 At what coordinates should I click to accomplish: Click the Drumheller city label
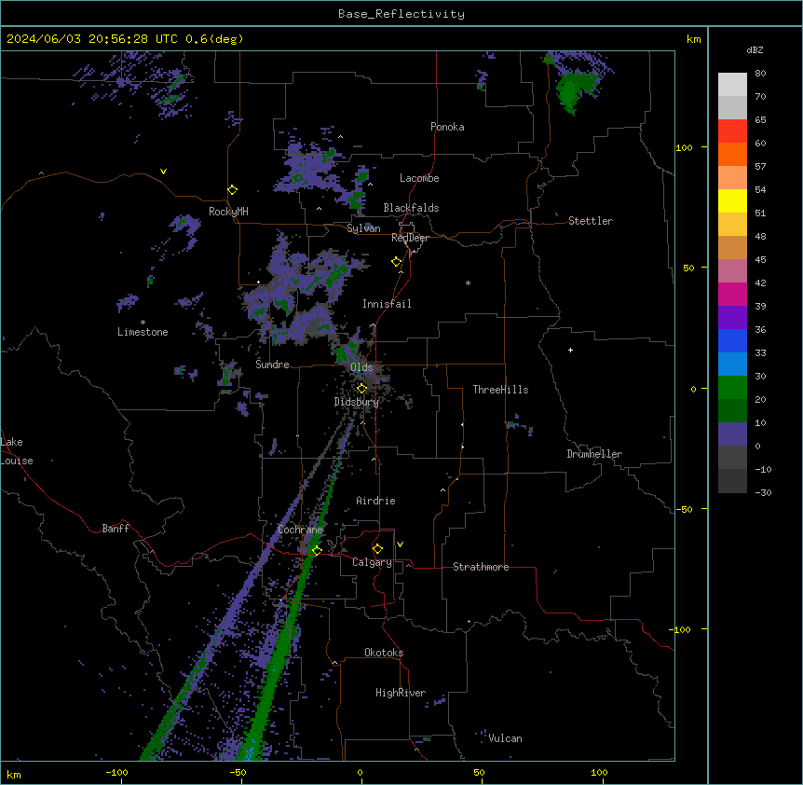click(x=594, y=454)
